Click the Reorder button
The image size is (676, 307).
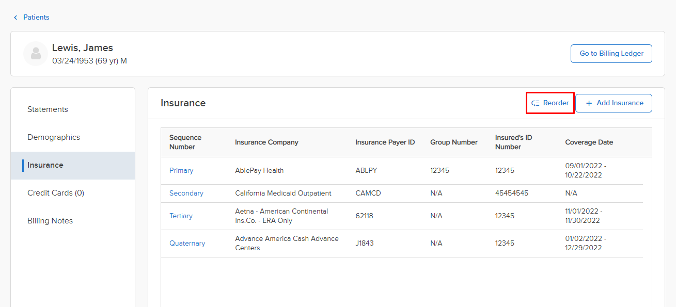[550, 103]
